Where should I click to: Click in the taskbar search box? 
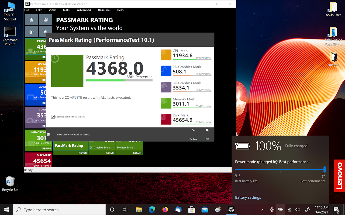point(59,210)
